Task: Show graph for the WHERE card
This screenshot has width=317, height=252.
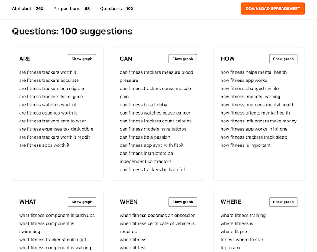Action: click(x=283, y=202)
